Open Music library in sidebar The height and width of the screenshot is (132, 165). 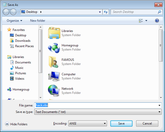click(19, 68)
